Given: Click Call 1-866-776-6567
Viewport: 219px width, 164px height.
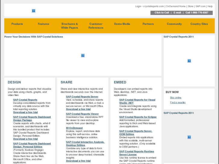Looking at the screenshot, I should coord(197,13).
